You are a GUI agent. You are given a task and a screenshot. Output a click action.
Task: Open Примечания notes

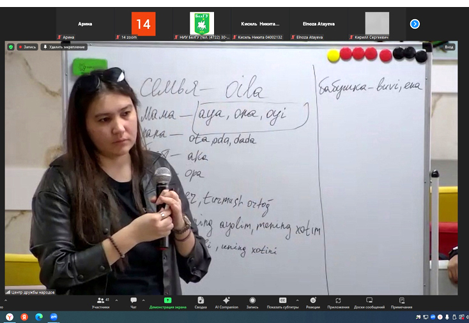[401, 301]
